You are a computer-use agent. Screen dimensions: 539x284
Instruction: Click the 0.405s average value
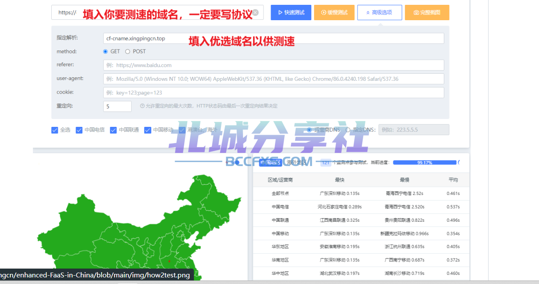click(453, 247)
